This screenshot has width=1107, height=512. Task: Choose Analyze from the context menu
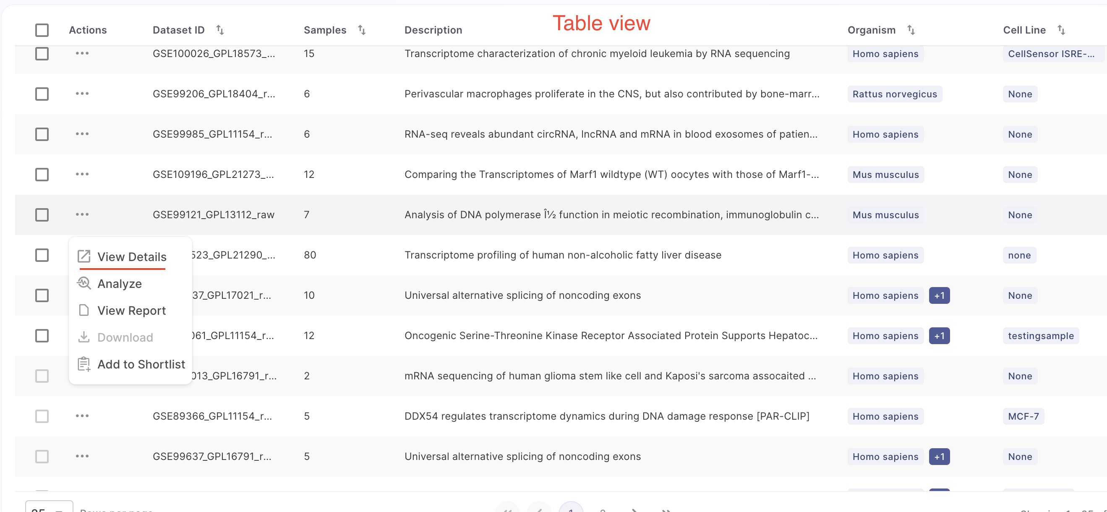(x=120, y=283)
